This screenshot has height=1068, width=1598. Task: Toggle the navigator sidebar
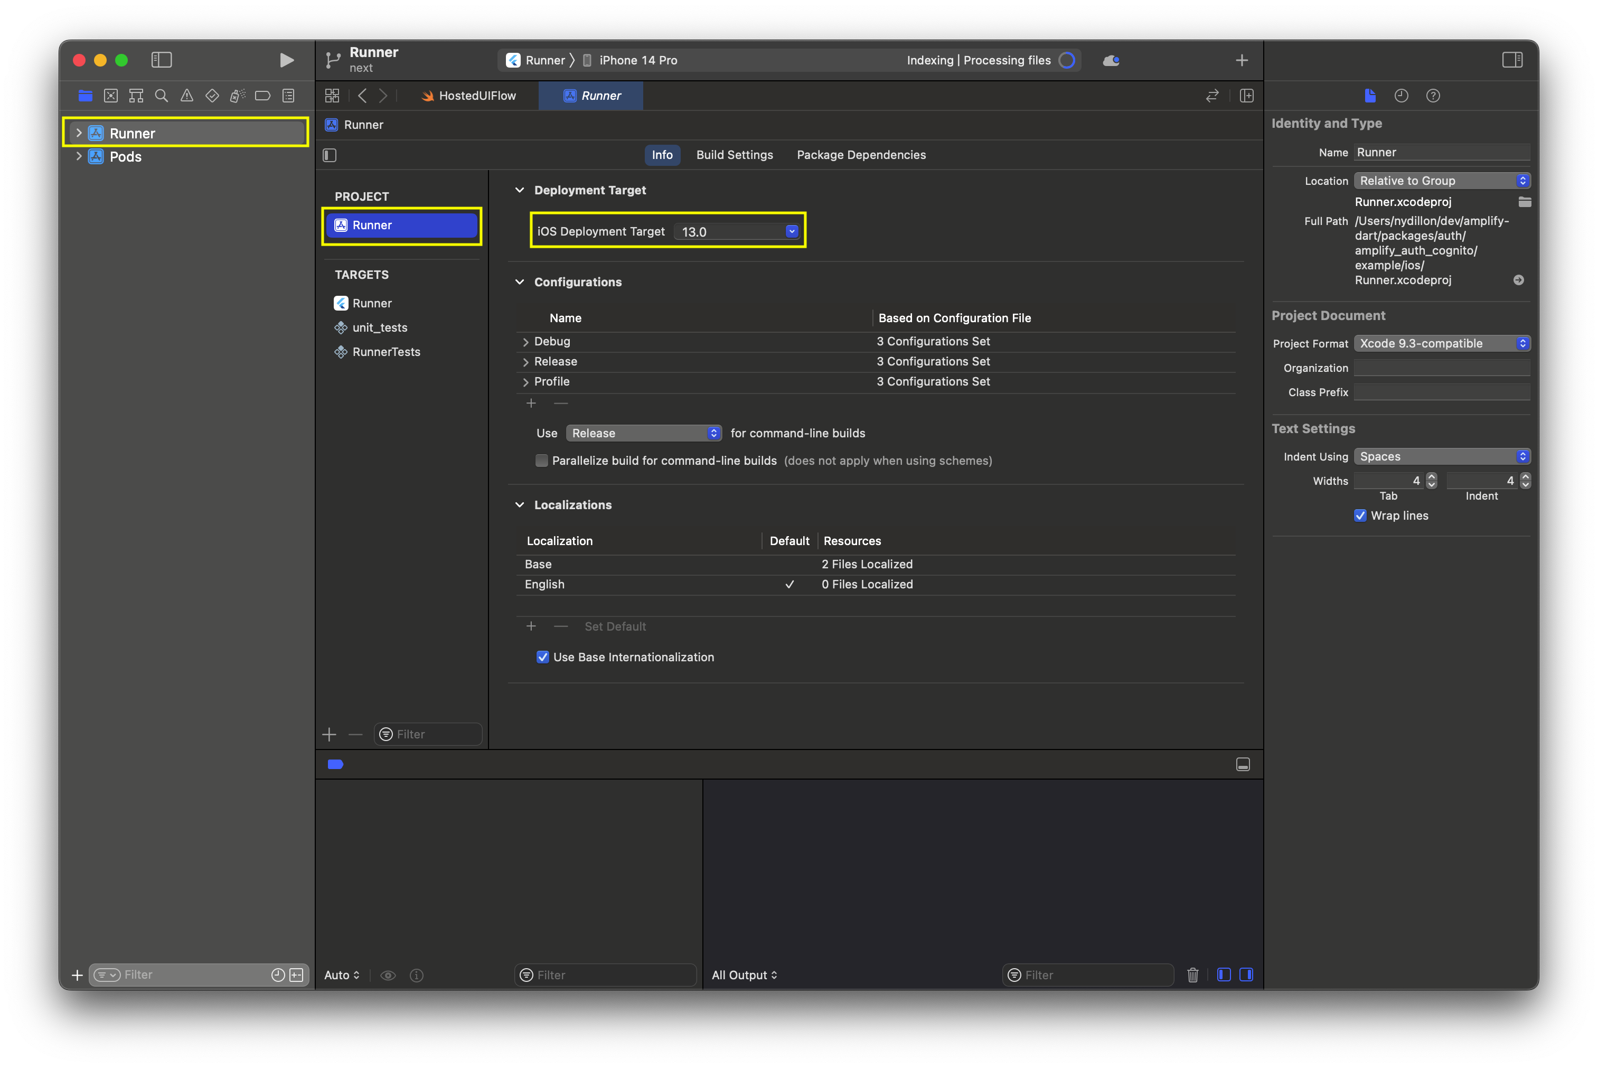click(x=162, y=60)
